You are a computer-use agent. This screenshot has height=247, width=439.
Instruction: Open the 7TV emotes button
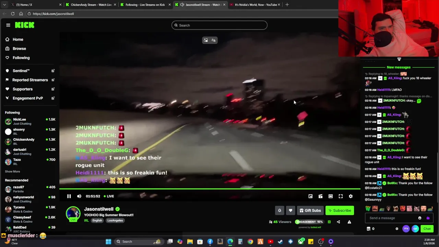(406, 229)
